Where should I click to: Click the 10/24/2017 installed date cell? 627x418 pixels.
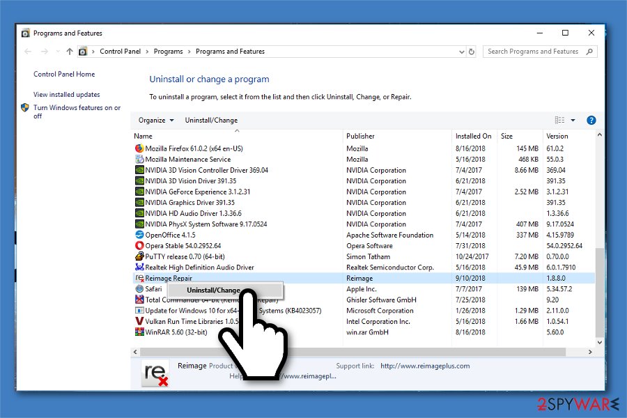coord(472,256)
